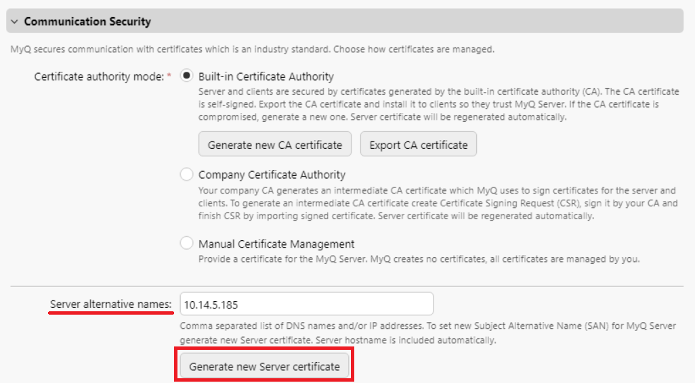
Task: Click the Communication Security header title
Action: (x=87, y=22)
